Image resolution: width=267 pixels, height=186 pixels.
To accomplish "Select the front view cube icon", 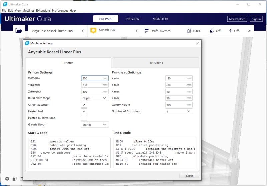I will click(x=14, y=179).
